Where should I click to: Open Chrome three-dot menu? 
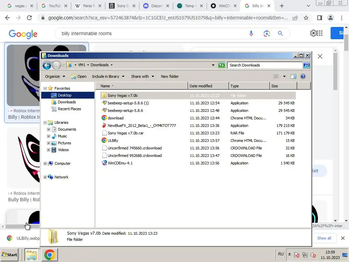coord(342,18)
